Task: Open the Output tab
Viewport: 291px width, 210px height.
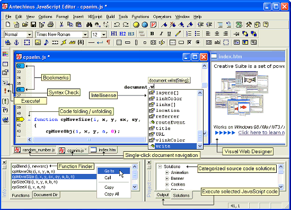Action: (163, 195)
